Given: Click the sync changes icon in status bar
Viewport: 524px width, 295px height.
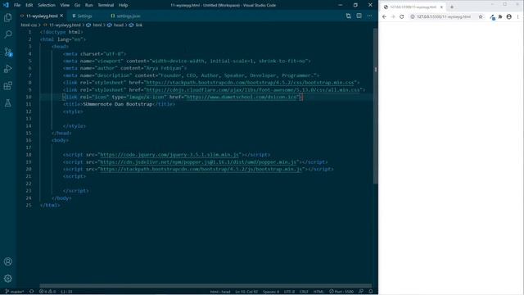Looking at the screenshot, I should [x=31, y=292].
